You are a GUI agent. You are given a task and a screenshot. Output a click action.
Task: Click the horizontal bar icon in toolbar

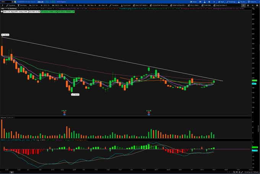[x=252, y=5]
